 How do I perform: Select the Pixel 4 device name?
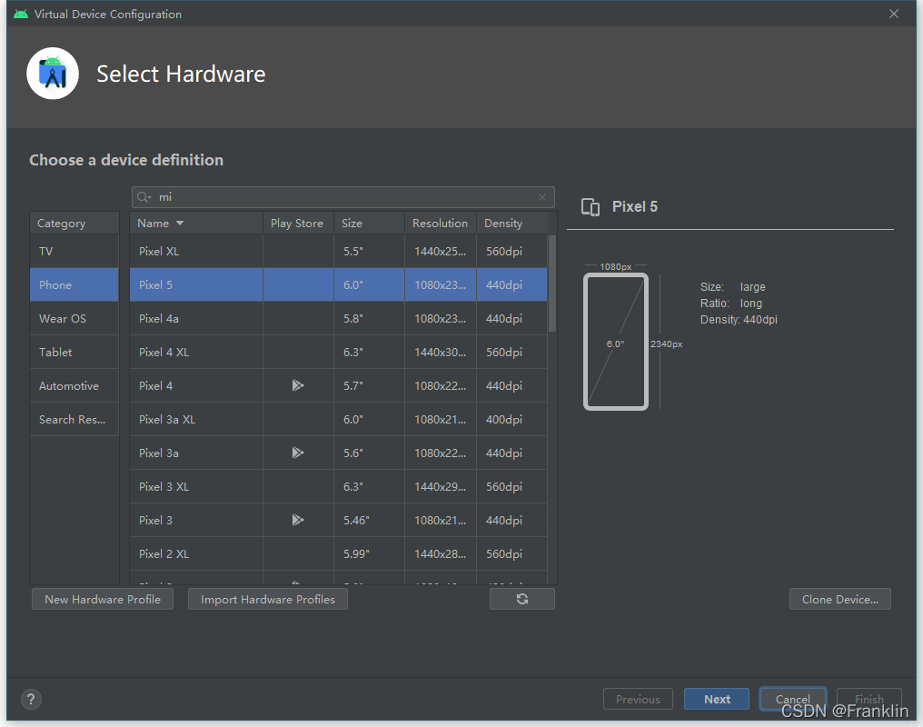(x=156, y=385)
